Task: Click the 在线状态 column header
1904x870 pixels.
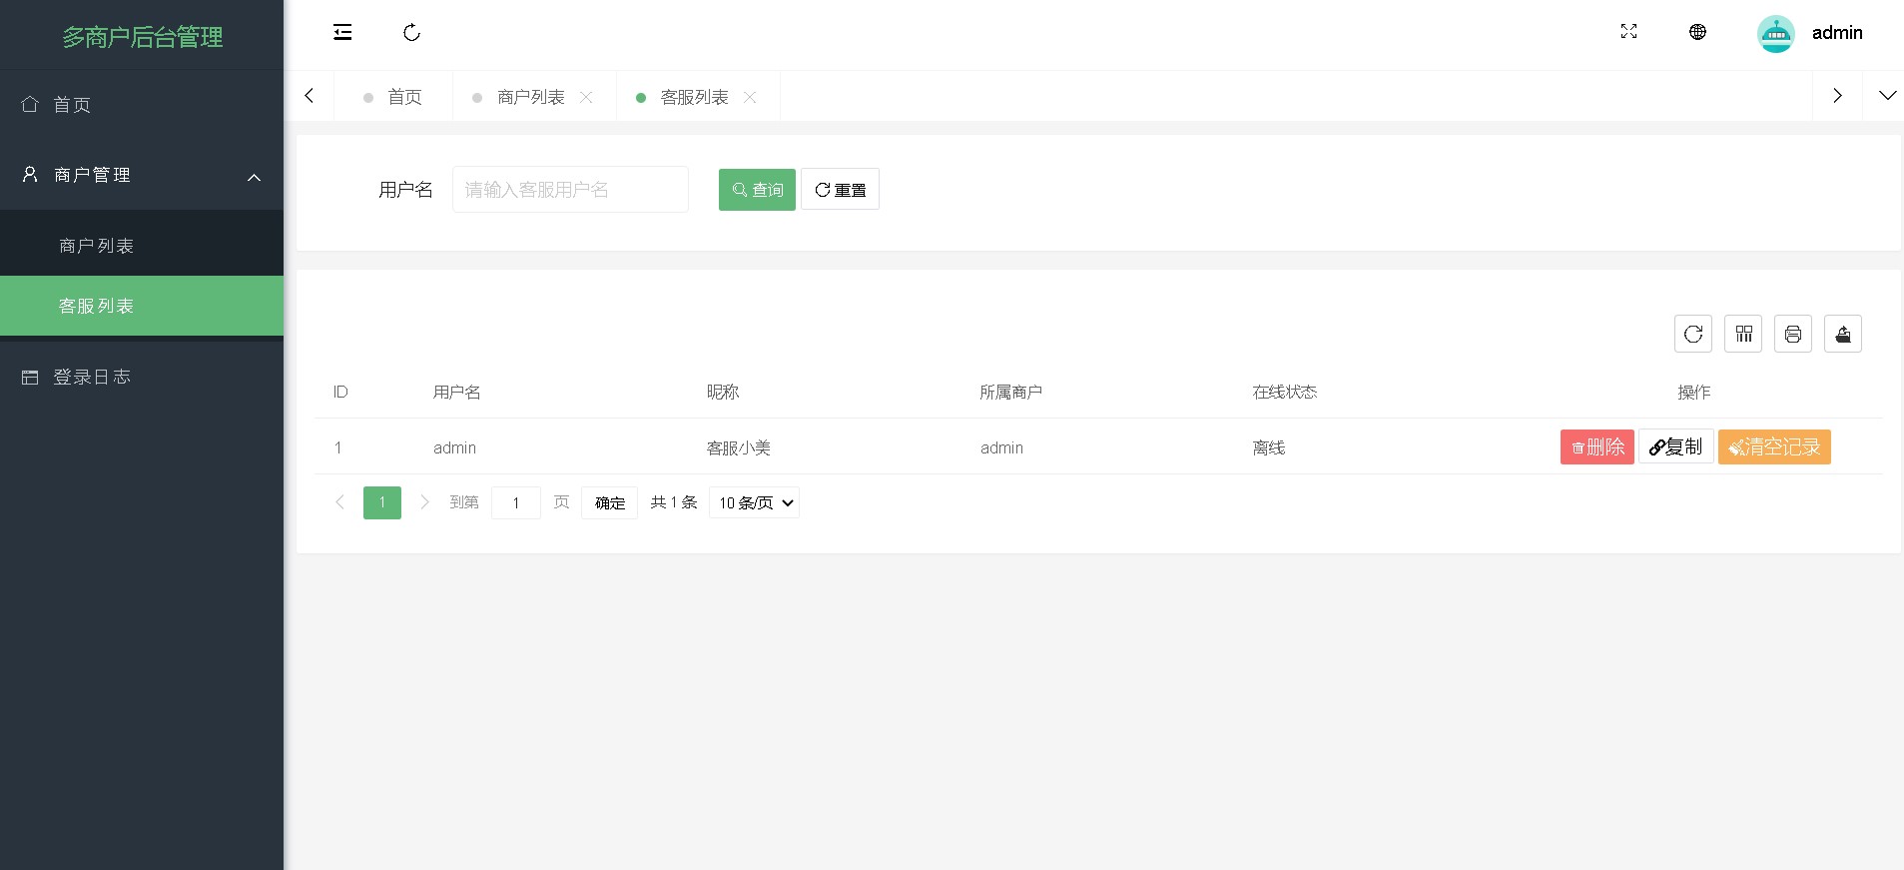Action: point(1285,392)
